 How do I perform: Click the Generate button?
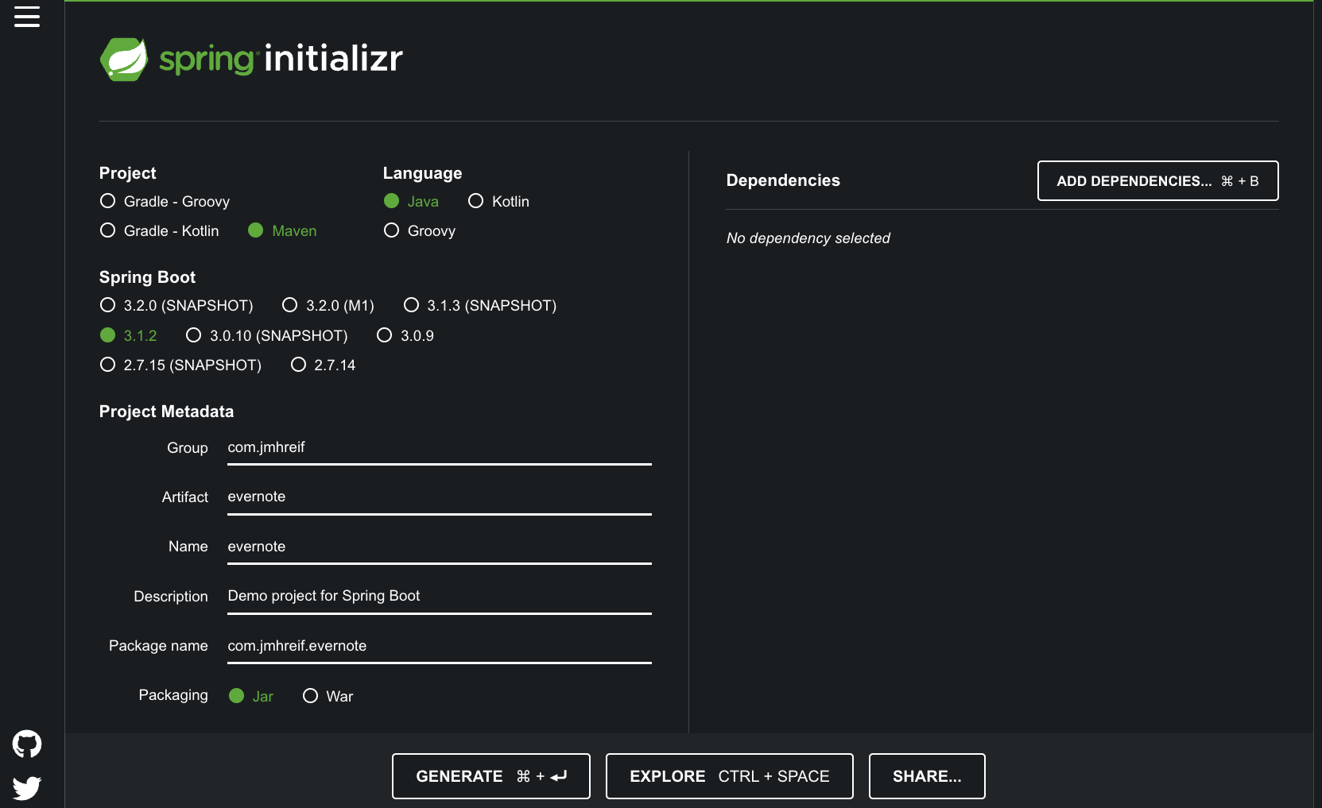tap(491, 776)
